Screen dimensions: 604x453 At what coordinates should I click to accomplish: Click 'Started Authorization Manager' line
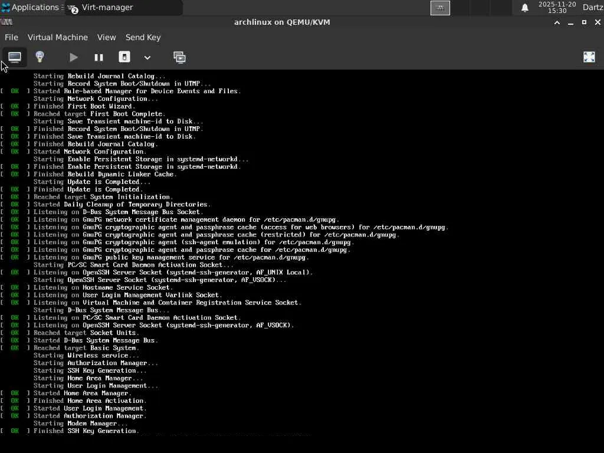pyautogui.click(x=74, y=416)
